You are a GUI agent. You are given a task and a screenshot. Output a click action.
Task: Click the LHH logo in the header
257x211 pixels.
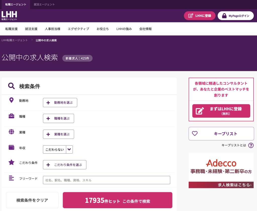pyautogui.click(x=9, y=16)
